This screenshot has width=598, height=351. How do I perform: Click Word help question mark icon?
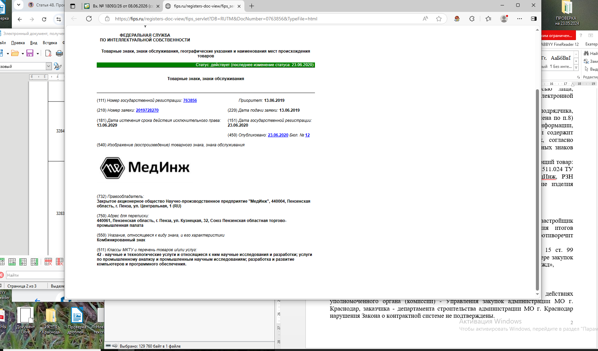click(x=581, y=35)
